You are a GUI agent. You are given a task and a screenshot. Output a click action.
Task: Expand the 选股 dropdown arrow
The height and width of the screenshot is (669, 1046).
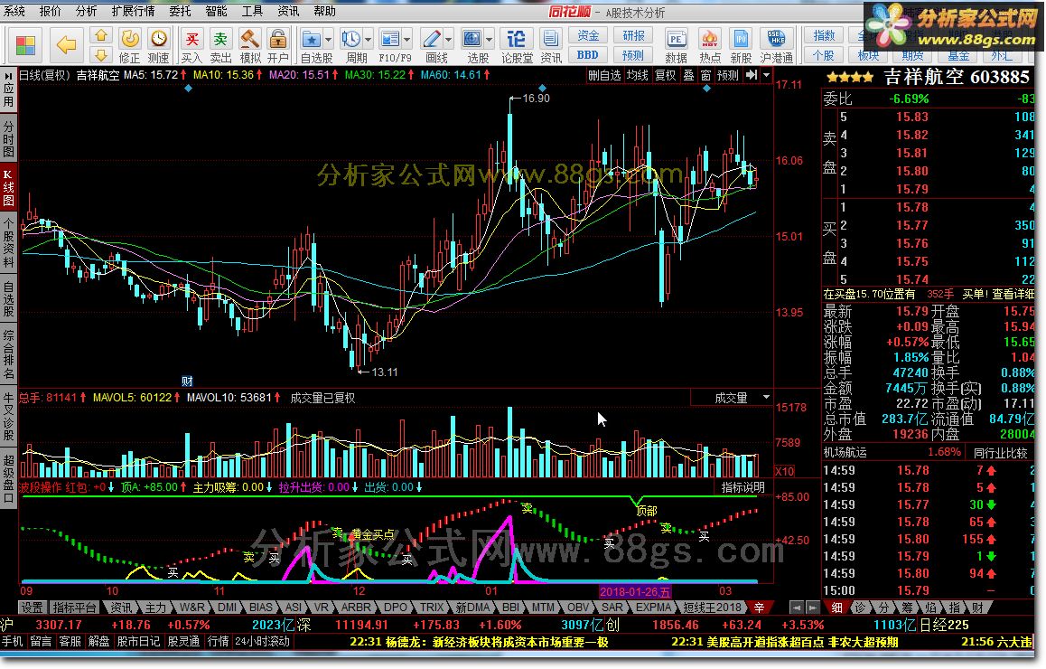point(489,40)
